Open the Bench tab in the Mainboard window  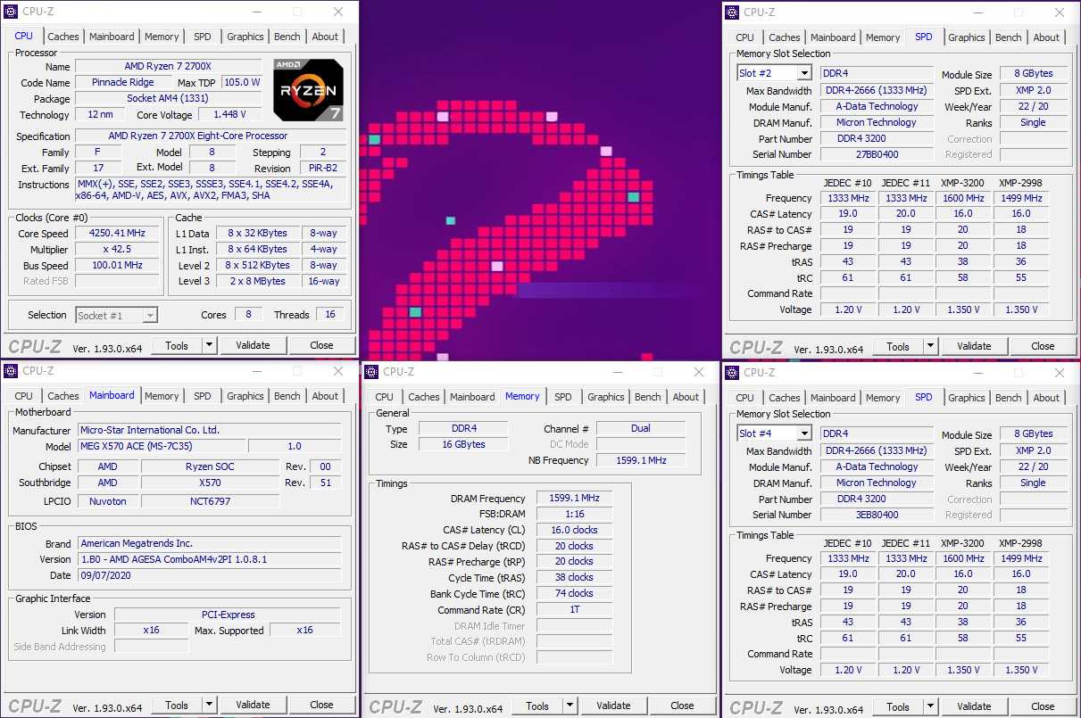[287, 396]
